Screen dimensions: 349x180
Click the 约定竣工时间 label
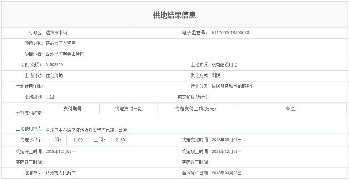pyautogui.click(x=196, y=151)
